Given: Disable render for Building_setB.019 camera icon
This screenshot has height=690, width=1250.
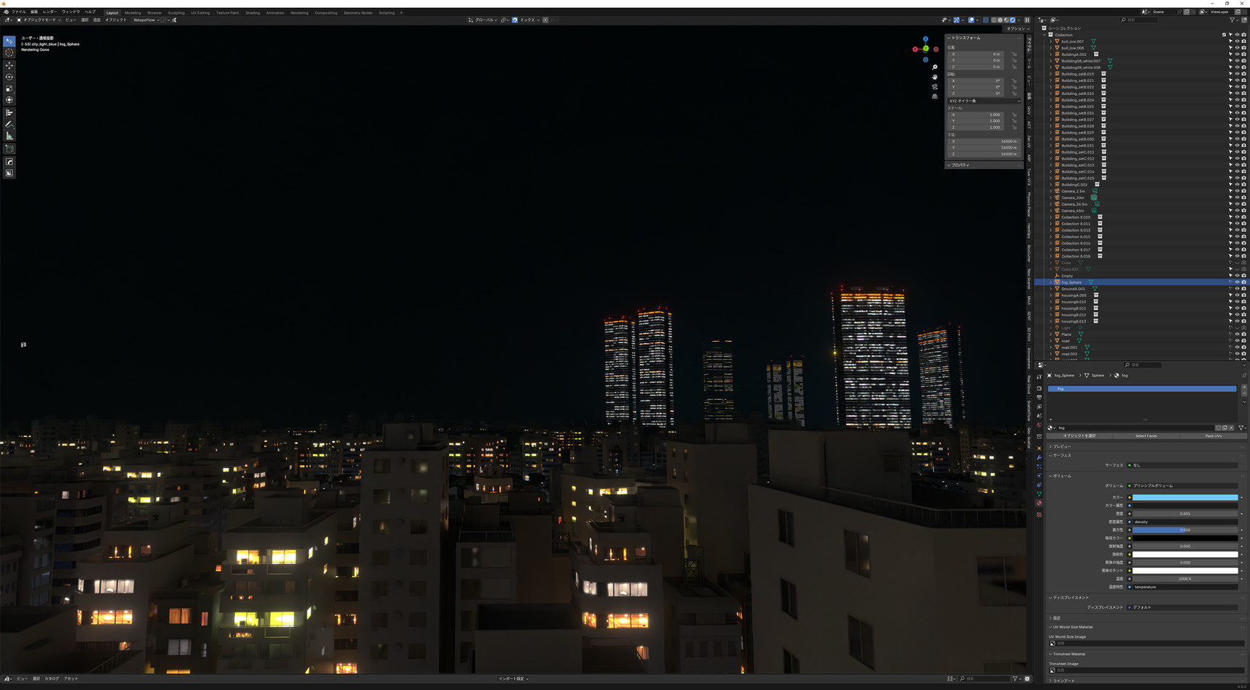Looking at the screenshot, I should click(1243, 74).
